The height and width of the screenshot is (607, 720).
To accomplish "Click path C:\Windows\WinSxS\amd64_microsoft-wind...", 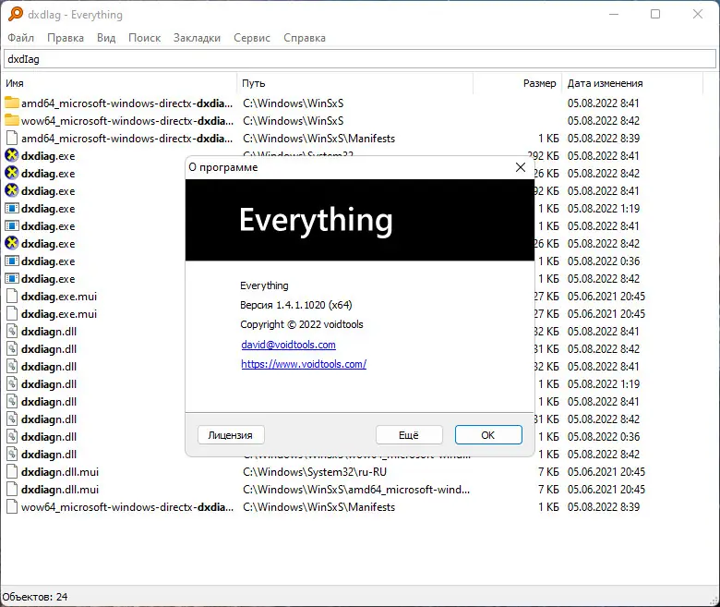I will (x=356, y=490).
